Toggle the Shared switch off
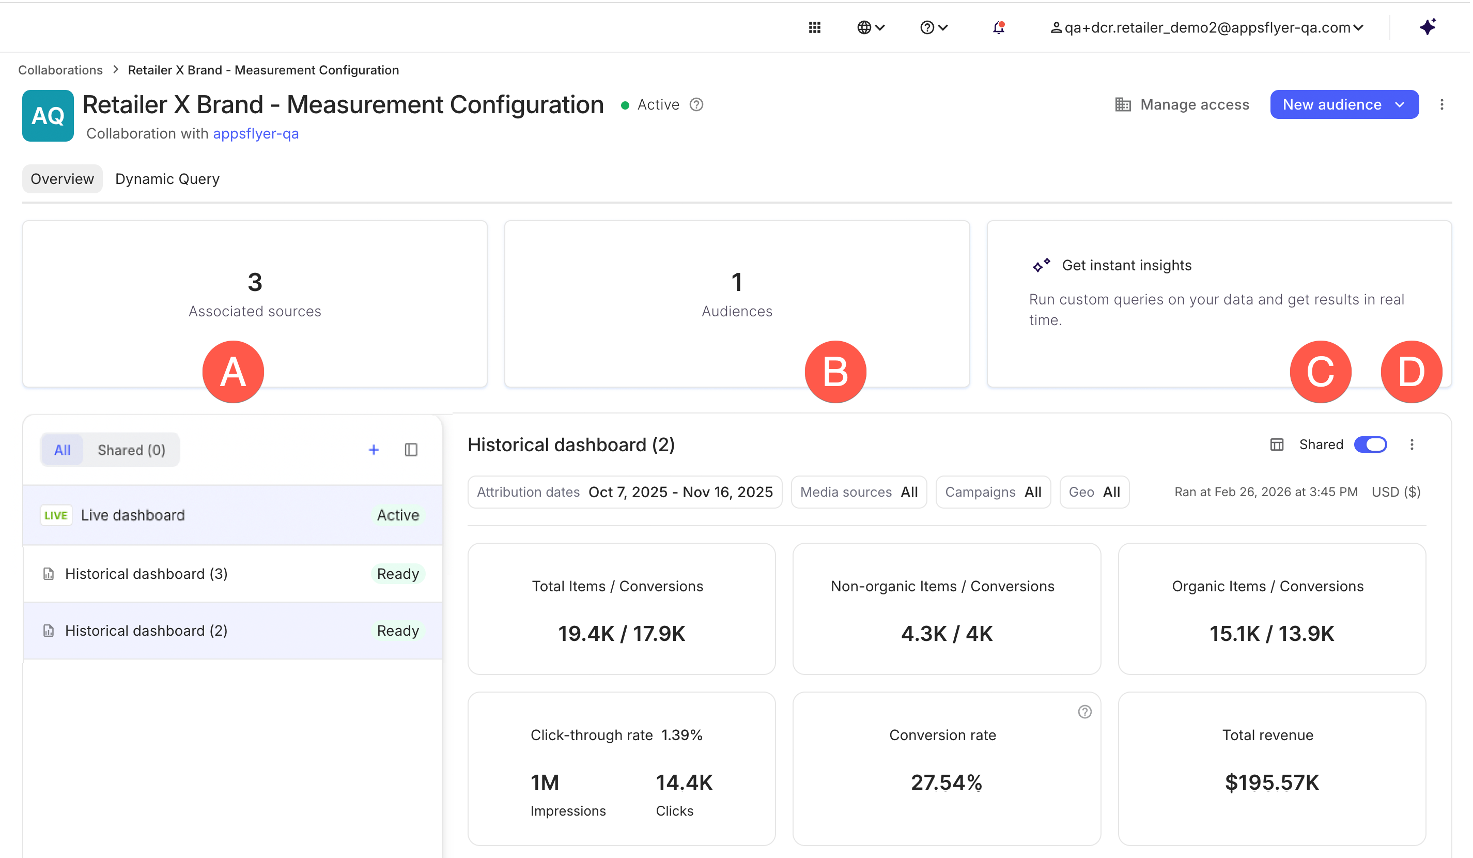This screenshot has height=858, width=1473. [x=1371, y=445]
